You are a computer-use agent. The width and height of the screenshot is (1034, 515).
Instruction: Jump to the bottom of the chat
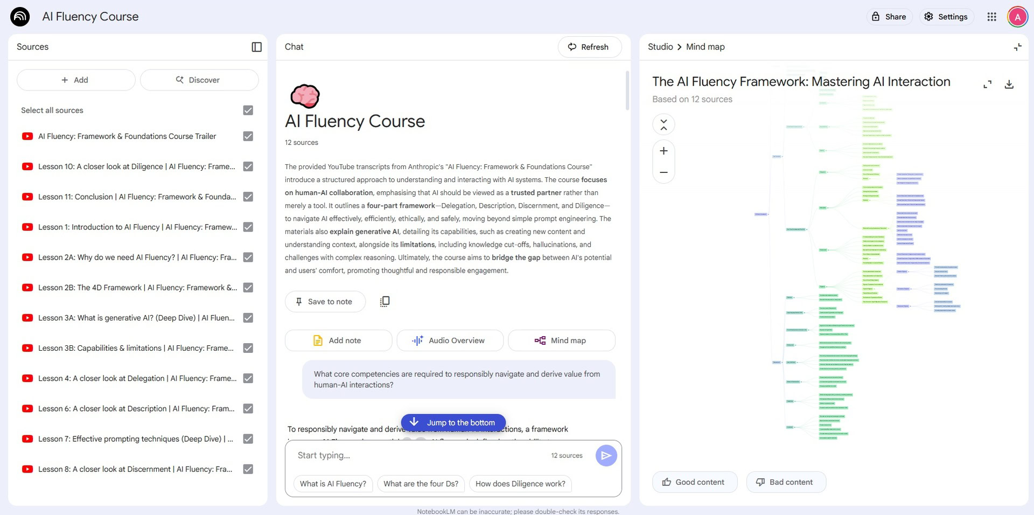coord(453,422)
